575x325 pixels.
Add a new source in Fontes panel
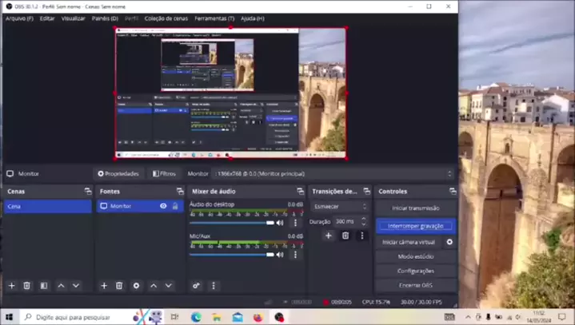pos(103,285)
